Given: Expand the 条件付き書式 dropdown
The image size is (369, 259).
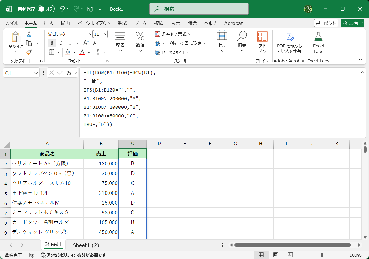Looking at the screenshot, I should [189, 34].
